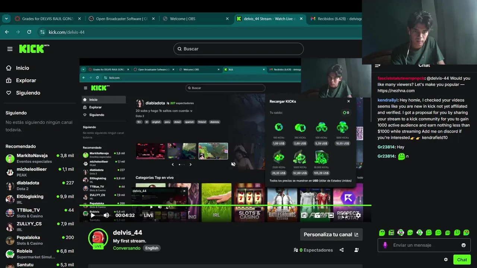
Task: Click the Personaliza tu canal button
Action: (x=331, y=234)
